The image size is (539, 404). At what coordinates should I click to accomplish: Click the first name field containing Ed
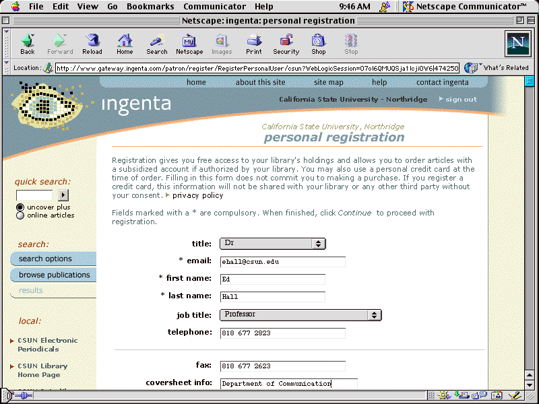[273, 279]
